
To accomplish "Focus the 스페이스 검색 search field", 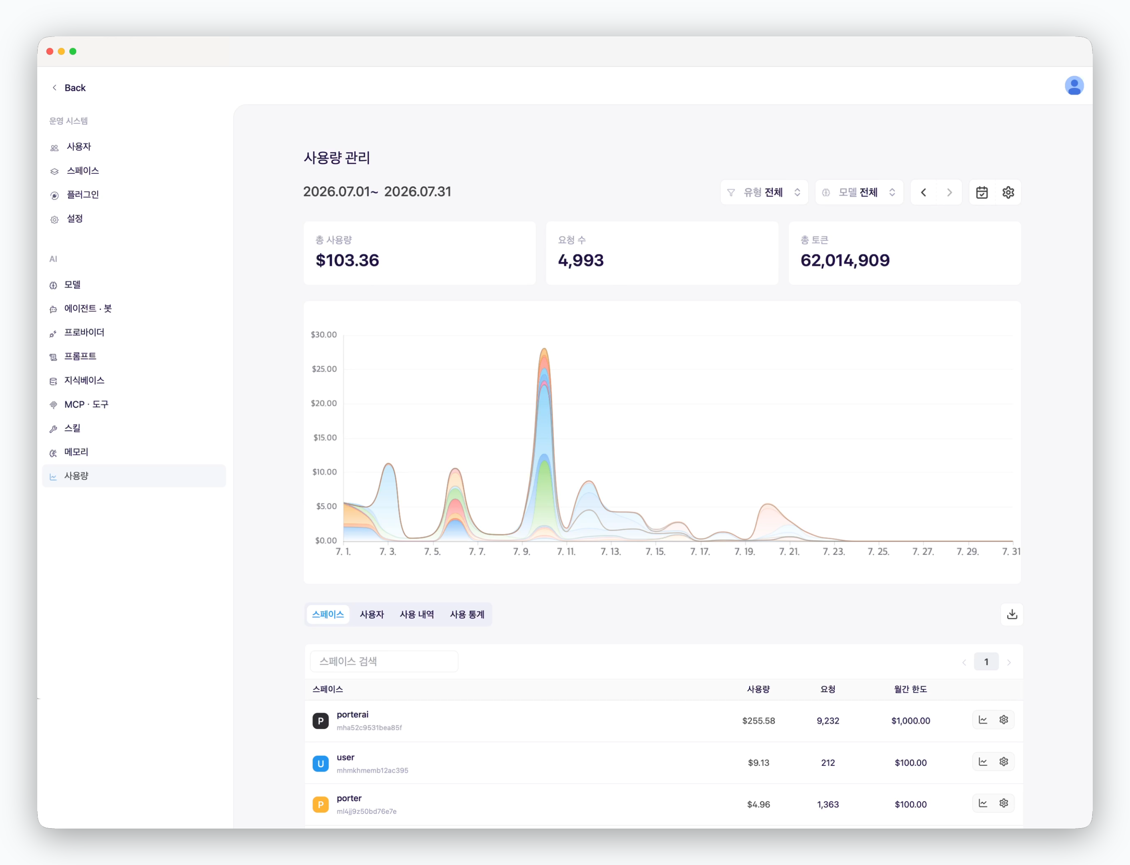I will tap(384, 662).
